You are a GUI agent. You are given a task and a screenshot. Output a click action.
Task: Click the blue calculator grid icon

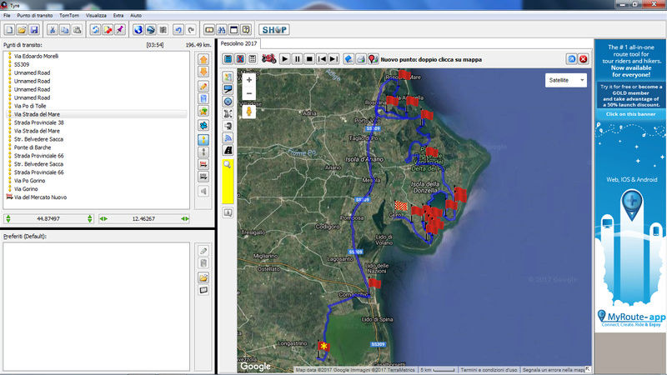point(228,59)
